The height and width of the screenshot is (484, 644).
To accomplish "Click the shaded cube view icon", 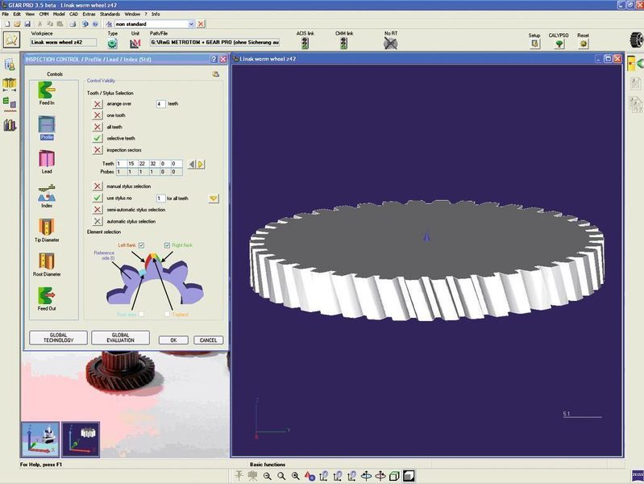I will (x=409, y=476).
